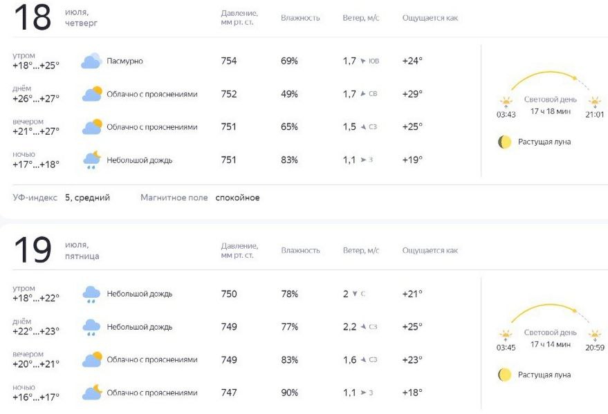Click the magnetic field status 'спокойное'
The height and width of the screenshot is (414, 608).
tap(237, 198)
